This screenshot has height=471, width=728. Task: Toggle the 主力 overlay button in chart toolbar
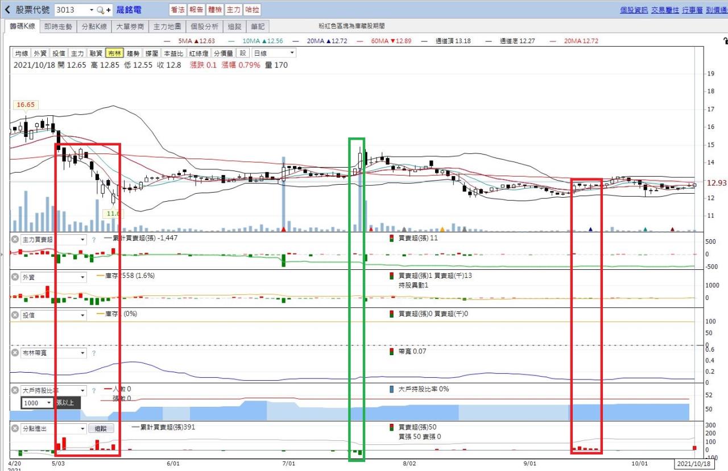pyautogui.click(x=77, y=53)
